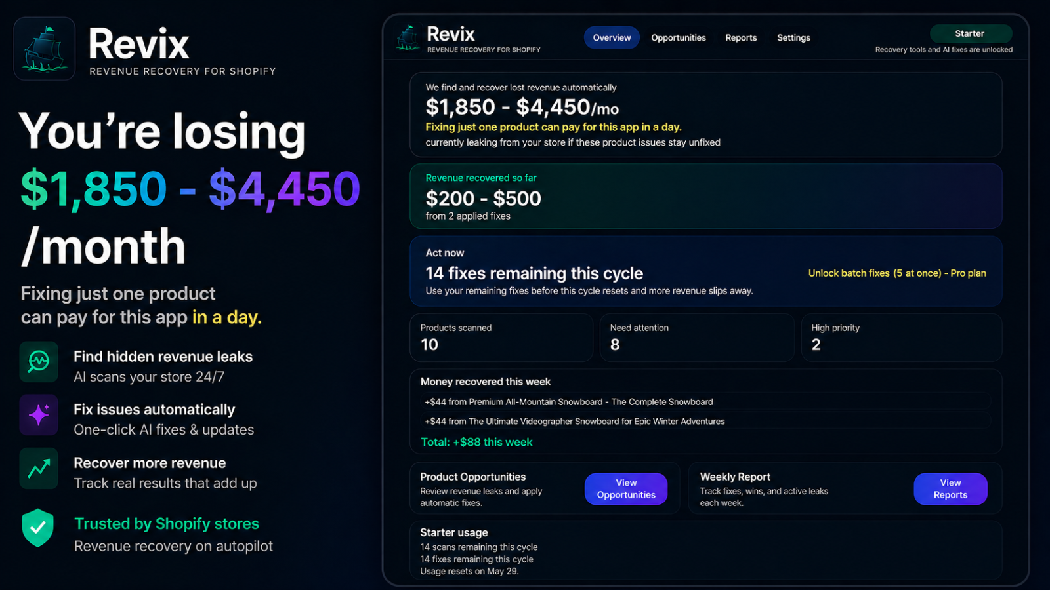Click the $1,850 - $4,450/mo amount in dashboard
Screen dimensions: 1050x590
coord(522,107)
